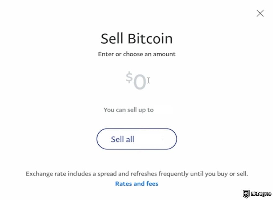Click the 'You can sell up to' label
Screen dimensions: 273x200
(128, 110)
